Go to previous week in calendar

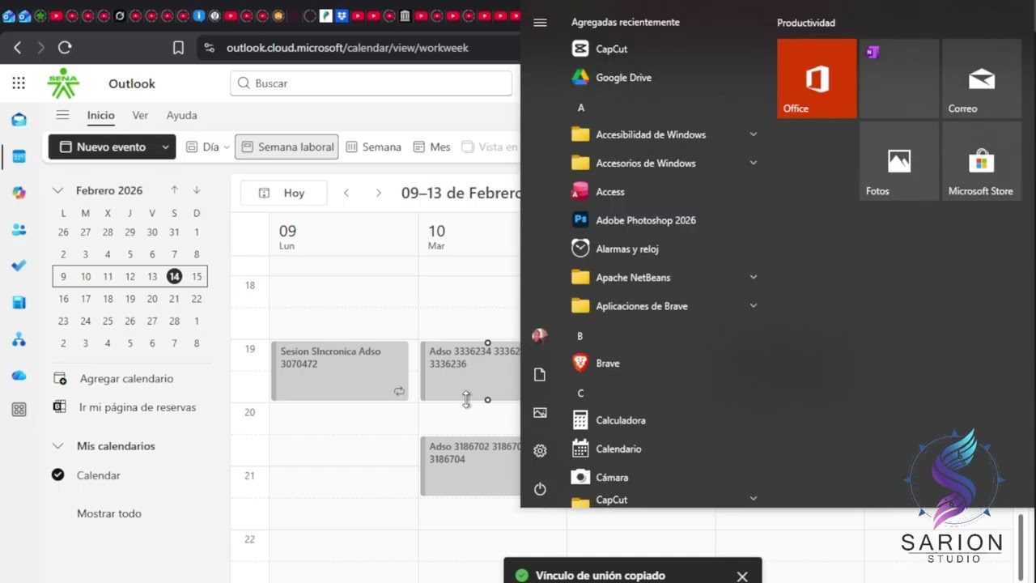[x=346, y=193]
